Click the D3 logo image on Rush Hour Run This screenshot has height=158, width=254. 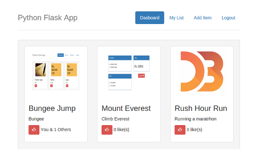pos(202,72)
